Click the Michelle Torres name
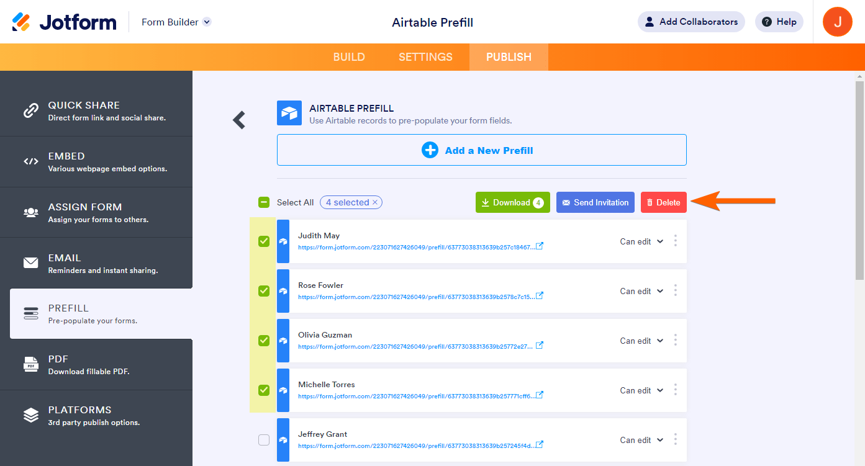 [327, 385]
